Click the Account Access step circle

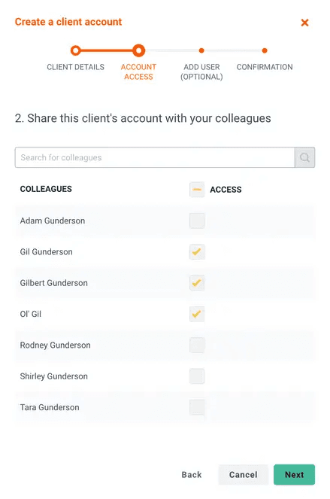(138, 50)
